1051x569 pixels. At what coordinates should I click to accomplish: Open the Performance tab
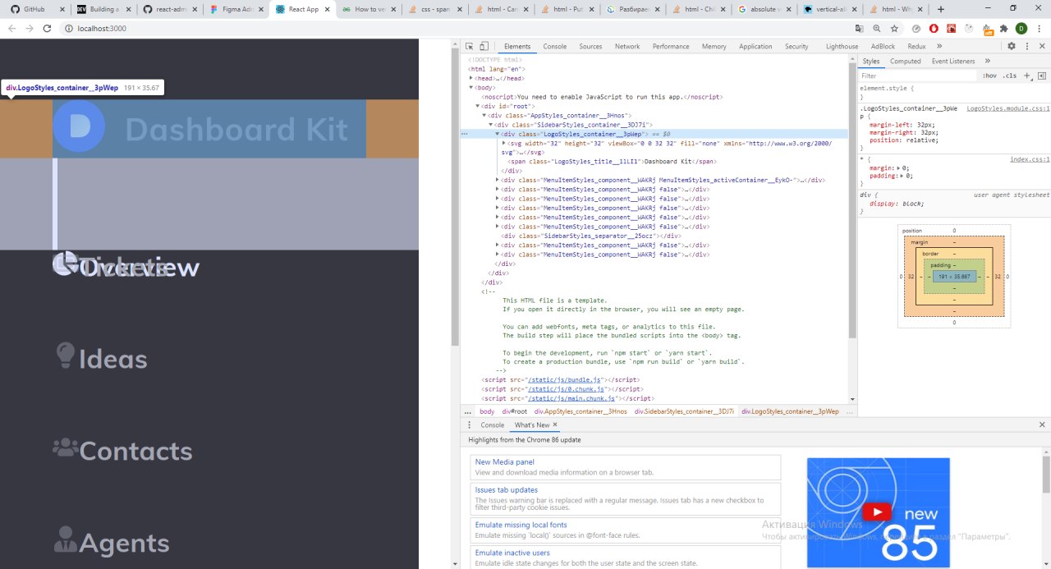671,46
